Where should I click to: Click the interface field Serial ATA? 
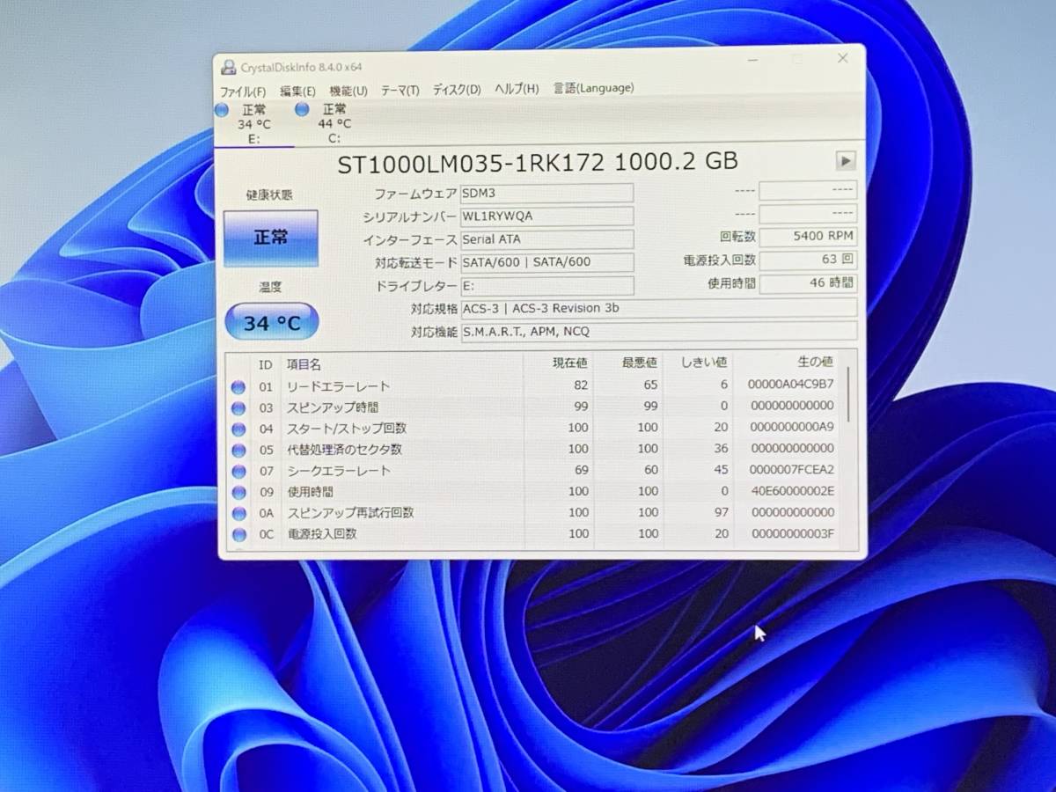pos(546,239)
